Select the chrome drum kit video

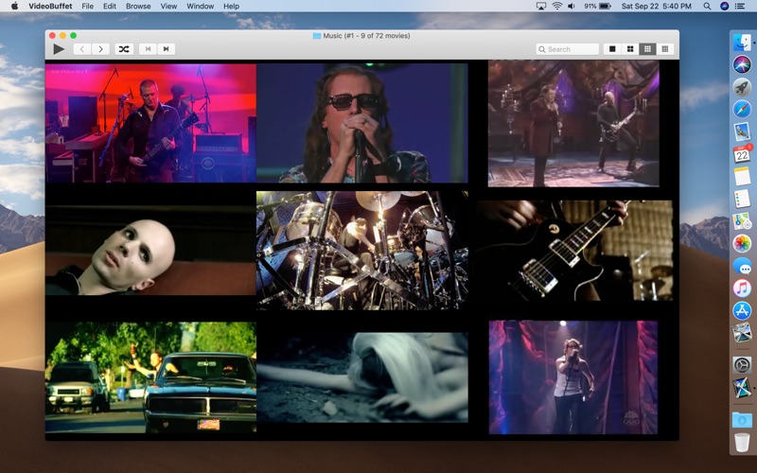coord(362,251)
